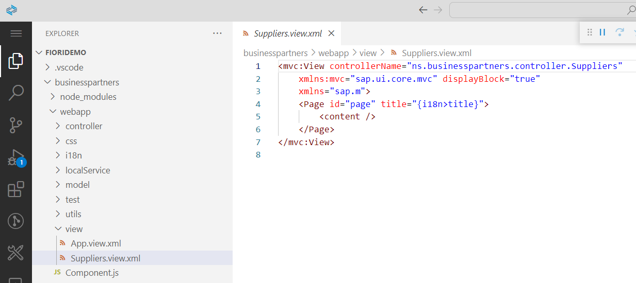636x283 pixels.
Task: Click line number 8 in the gutter
Action: (258, 154)
